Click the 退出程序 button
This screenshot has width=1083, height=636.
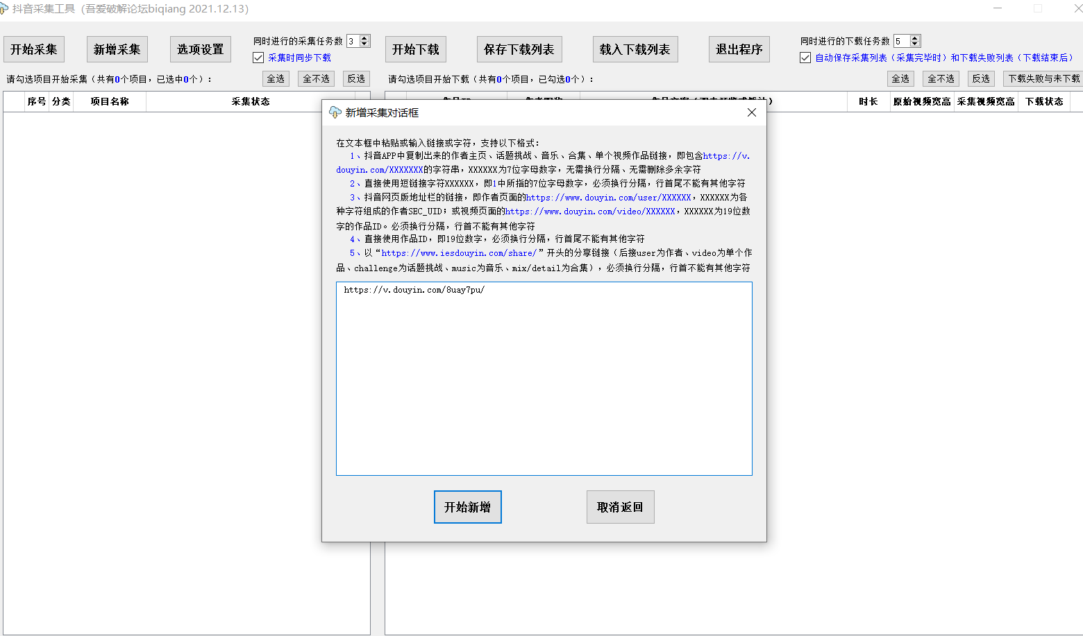coord(739,49)
